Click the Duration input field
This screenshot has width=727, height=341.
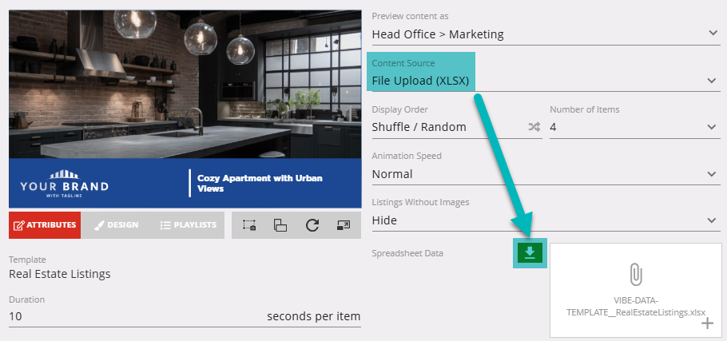(128, 316)
